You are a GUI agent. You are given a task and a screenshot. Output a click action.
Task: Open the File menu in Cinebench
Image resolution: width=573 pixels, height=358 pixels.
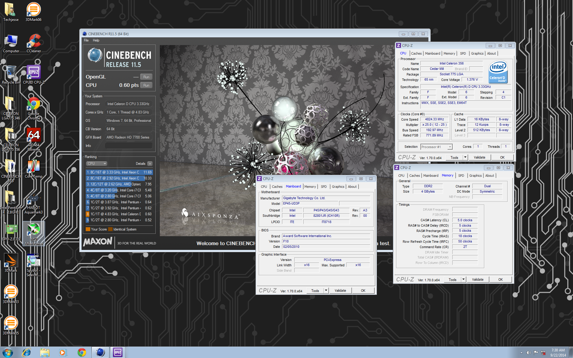coord(86,40)
